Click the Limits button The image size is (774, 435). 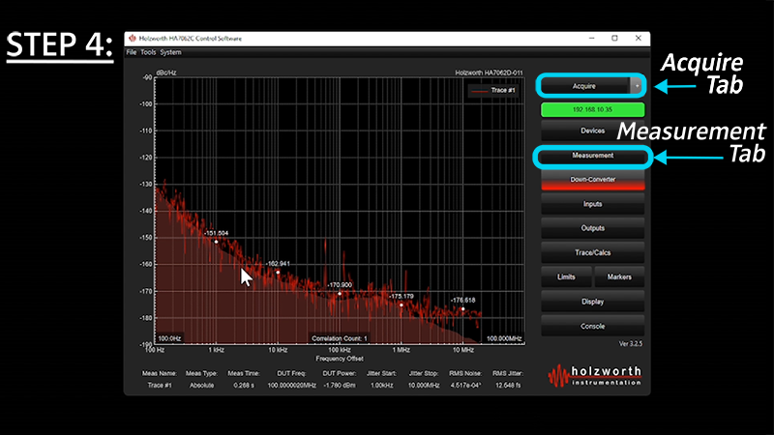pos(566,276)
